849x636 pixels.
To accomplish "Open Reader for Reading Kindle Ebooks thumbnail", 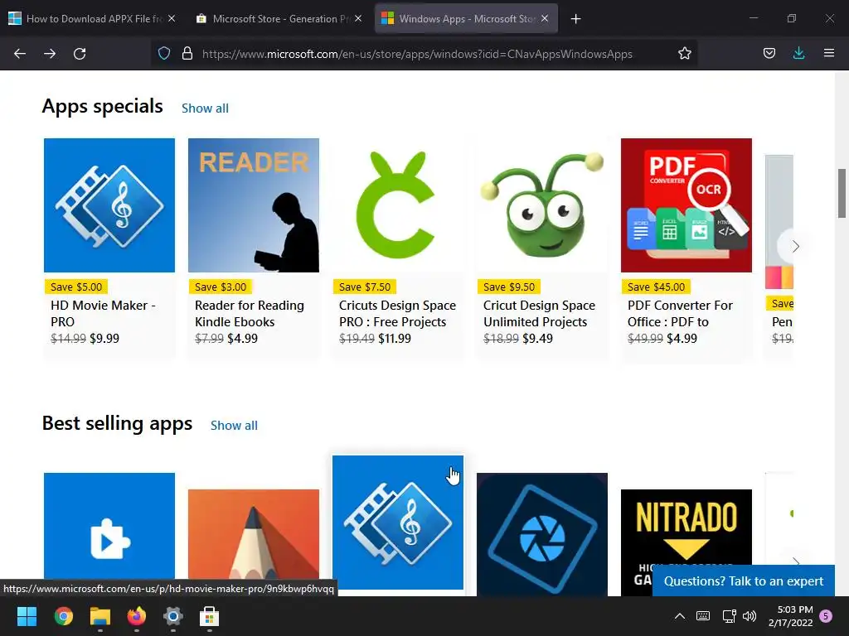I will 254,205.
